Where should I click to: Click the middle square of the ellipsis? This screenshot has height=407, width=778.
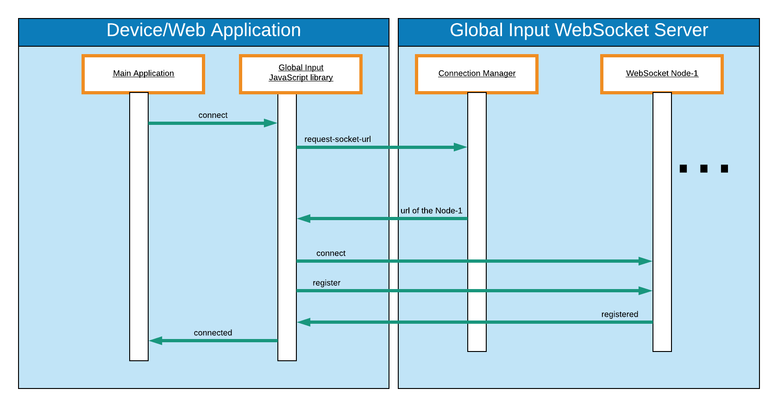tap(704, 169)
